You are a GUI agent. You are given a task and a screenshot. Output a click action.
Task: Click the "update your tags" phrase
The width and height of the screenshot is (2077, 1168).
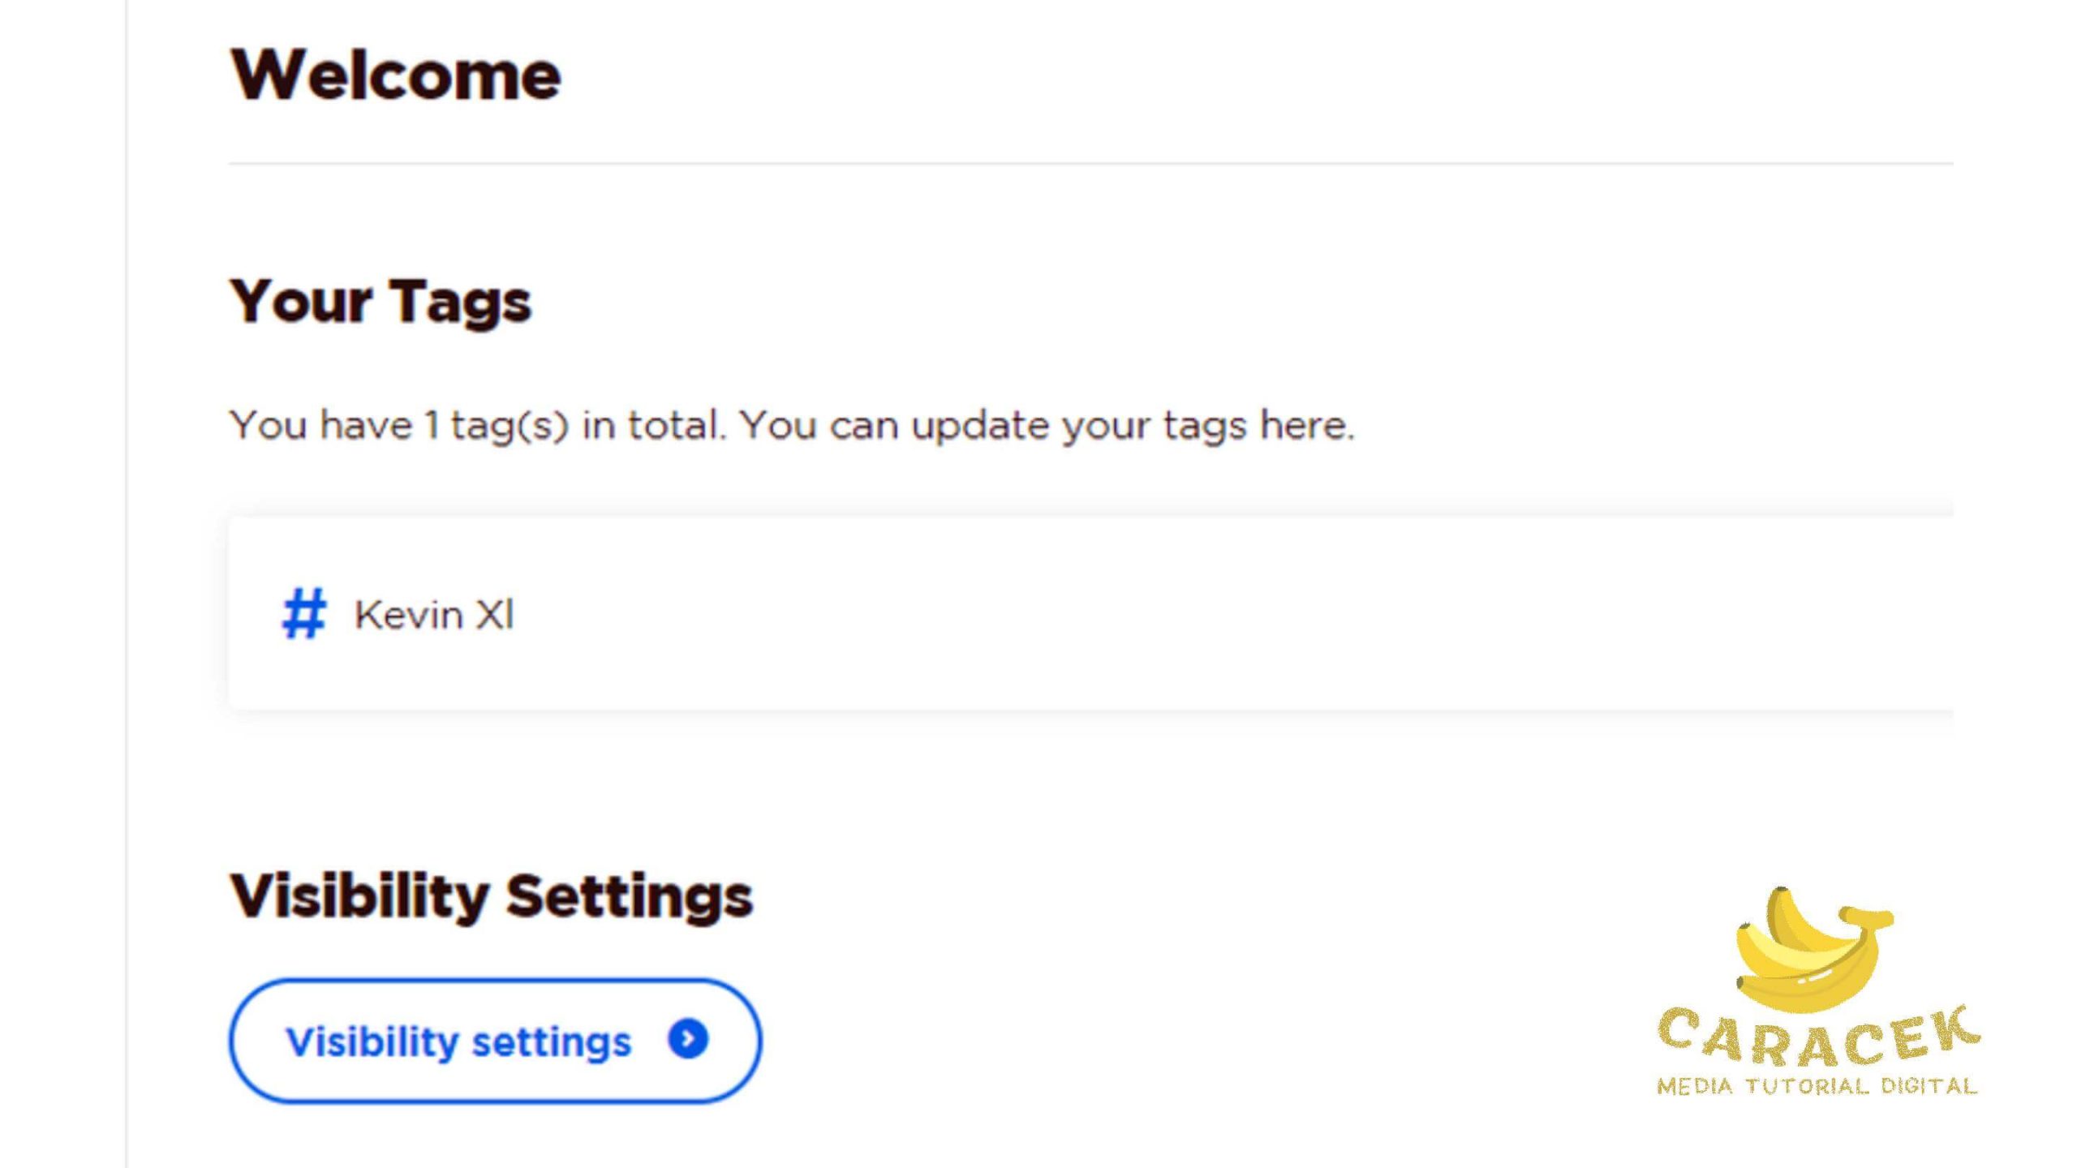point(1078,425)
